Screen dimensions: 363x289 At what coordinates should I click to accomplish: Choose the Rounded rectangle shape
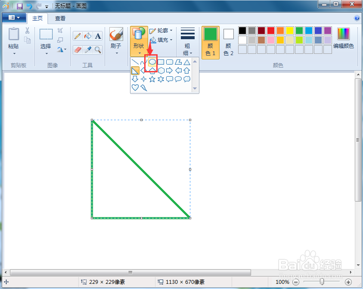click(170, 62)
